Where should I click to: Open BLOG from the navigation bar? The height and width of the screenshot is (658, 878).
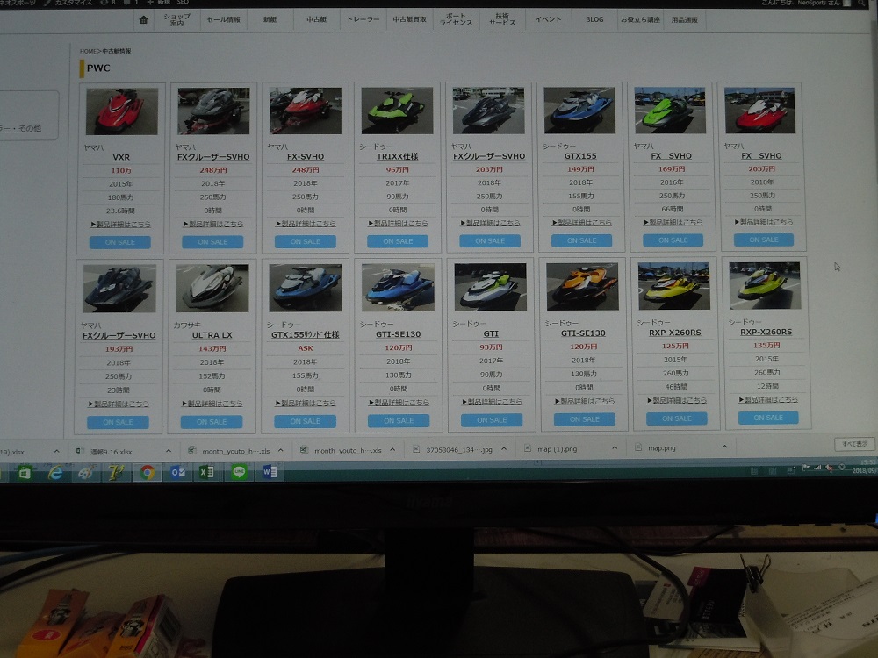pos(594,19)
